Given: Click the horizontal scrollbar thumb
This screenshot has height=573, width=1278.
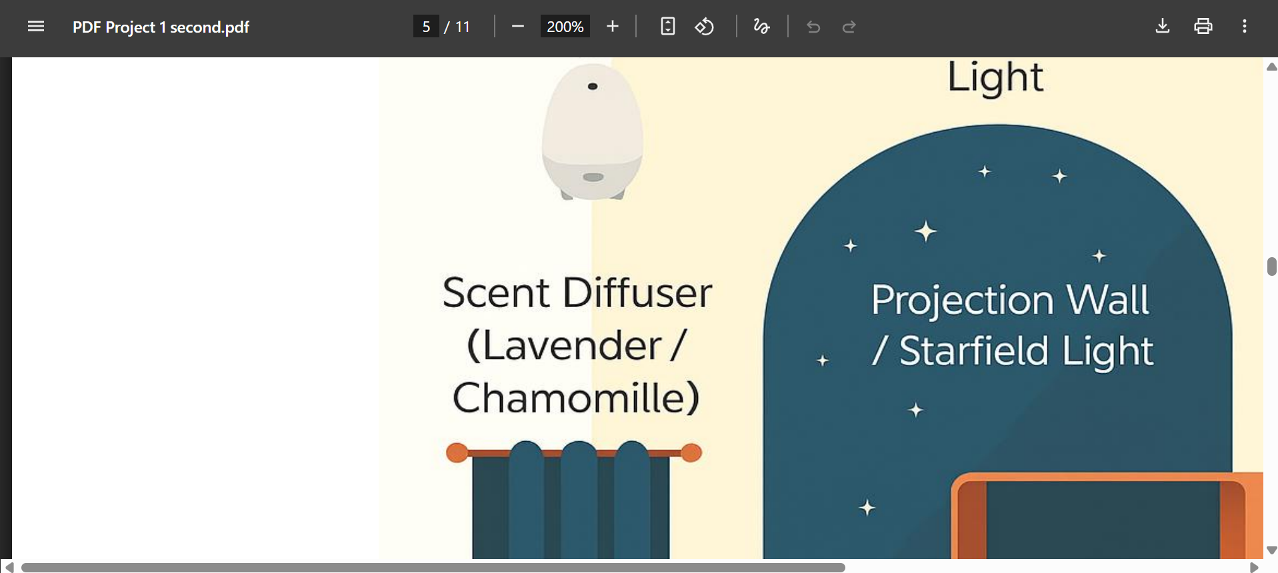Looking at the screenshot, I should pyautogui.click(x=433, y=568).
